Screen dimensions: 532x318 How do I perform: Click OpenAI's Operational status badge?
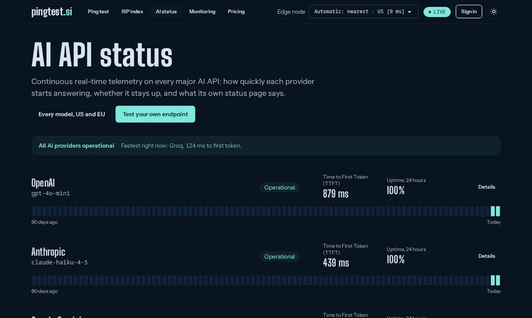(x=280, y=187)
